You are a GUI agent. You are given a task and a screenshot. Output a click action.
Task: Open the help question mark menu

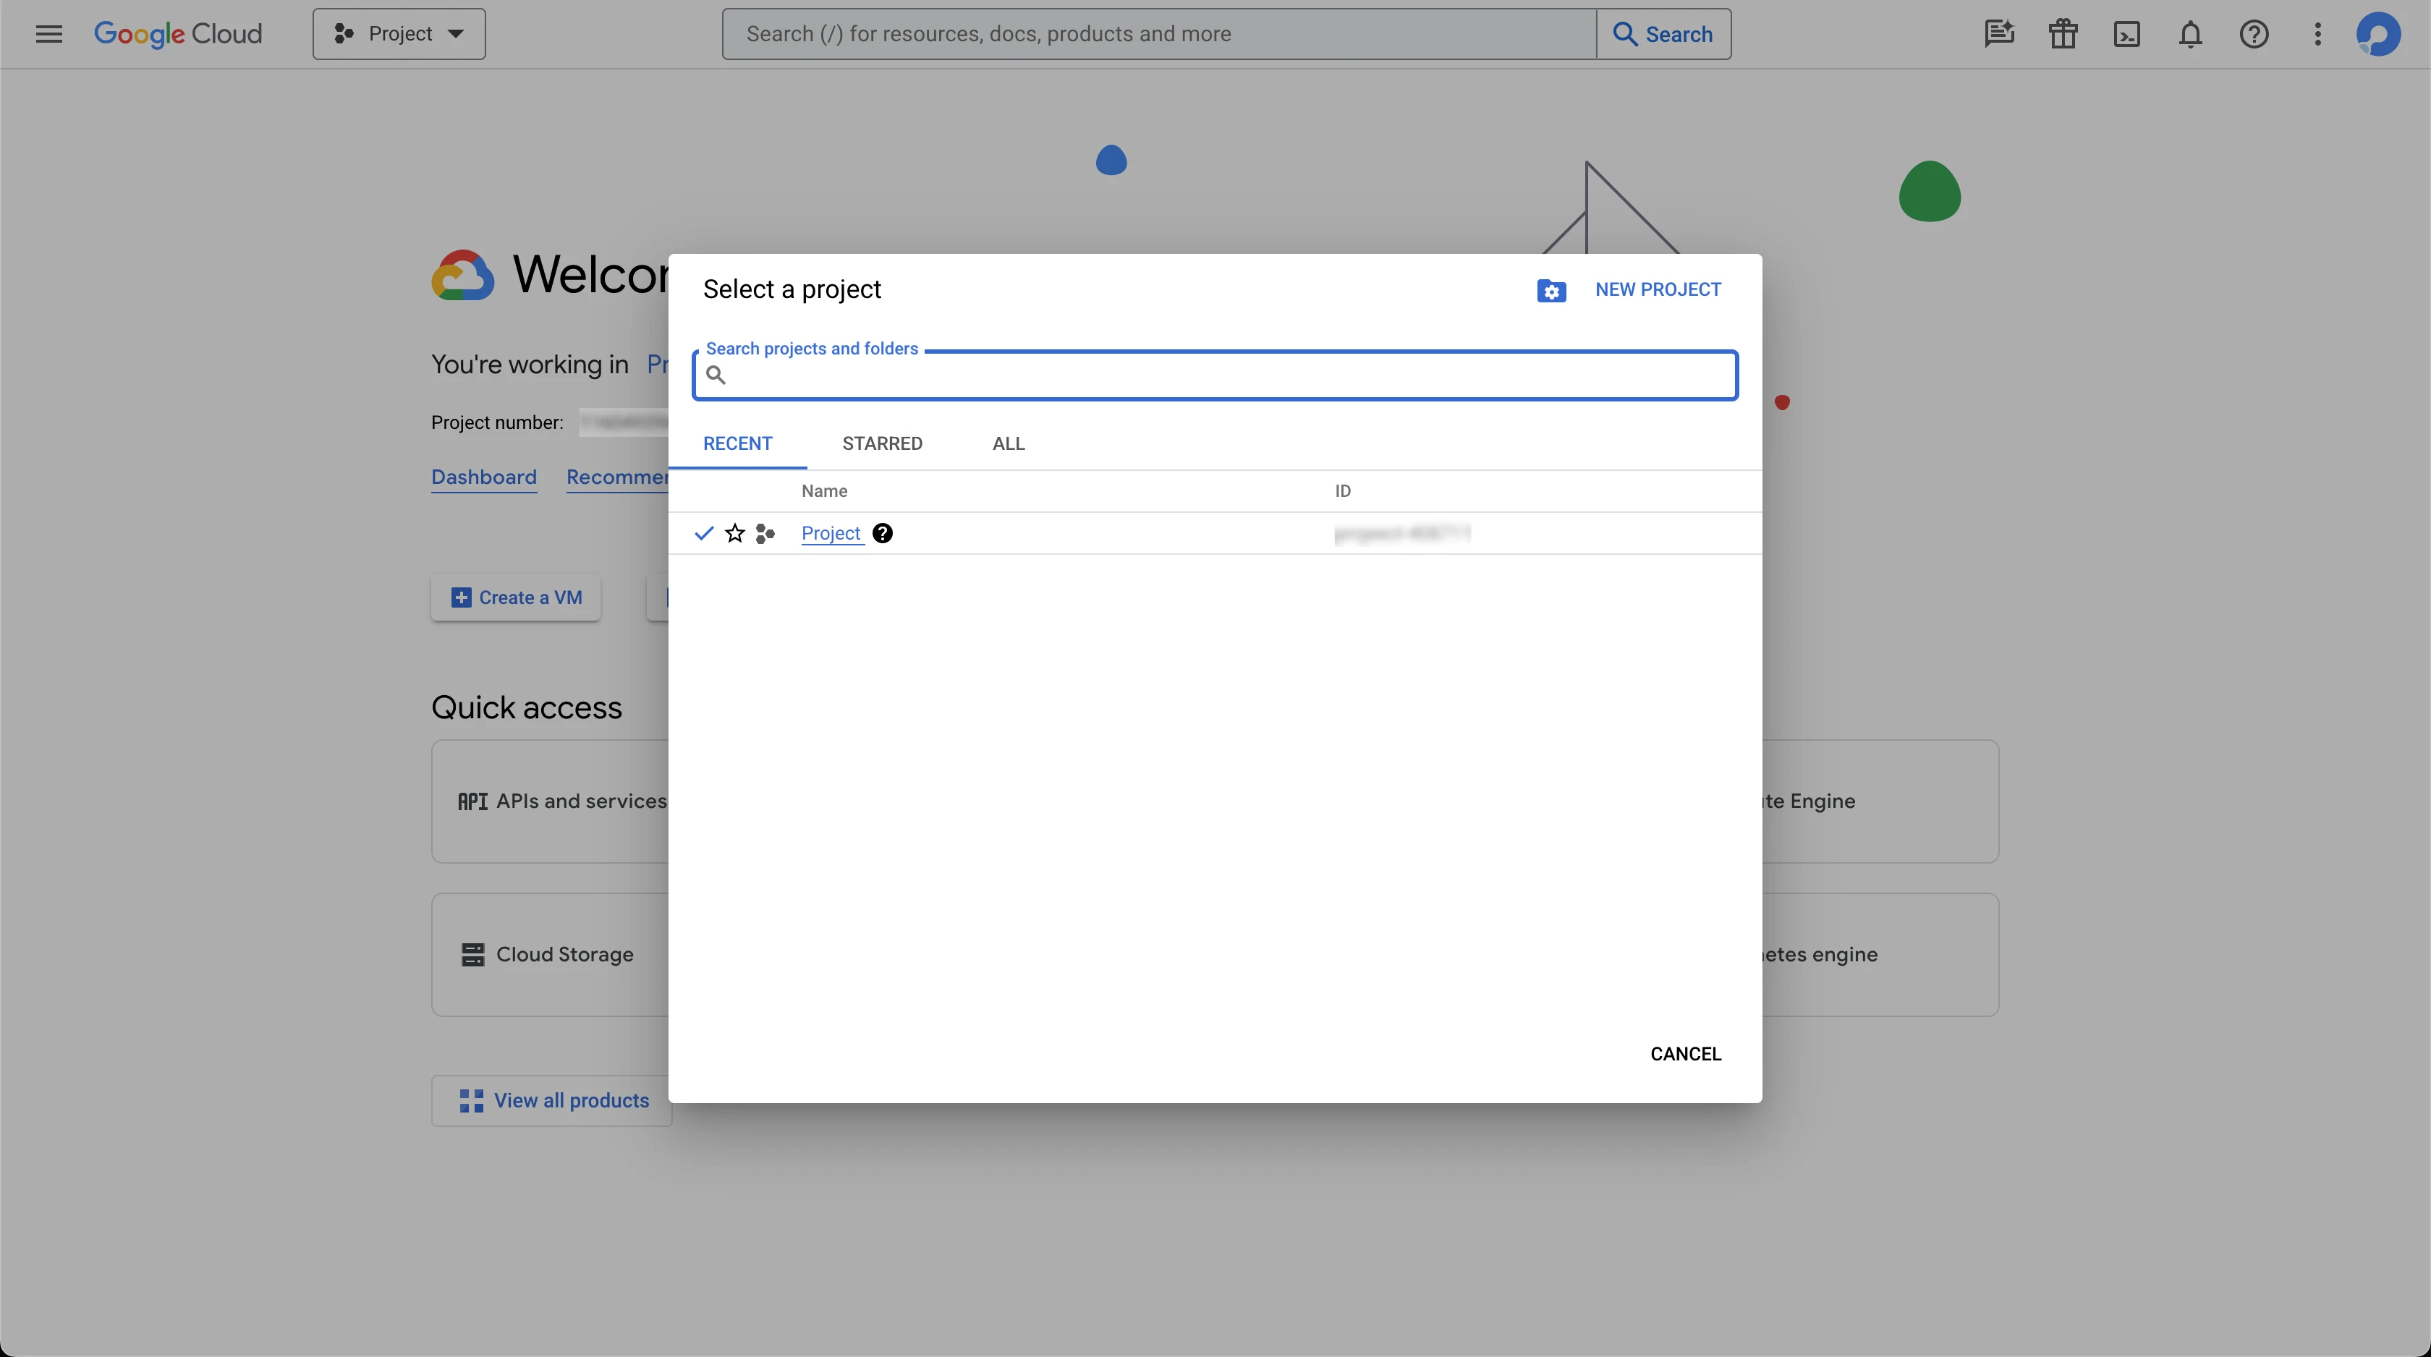2254,34
